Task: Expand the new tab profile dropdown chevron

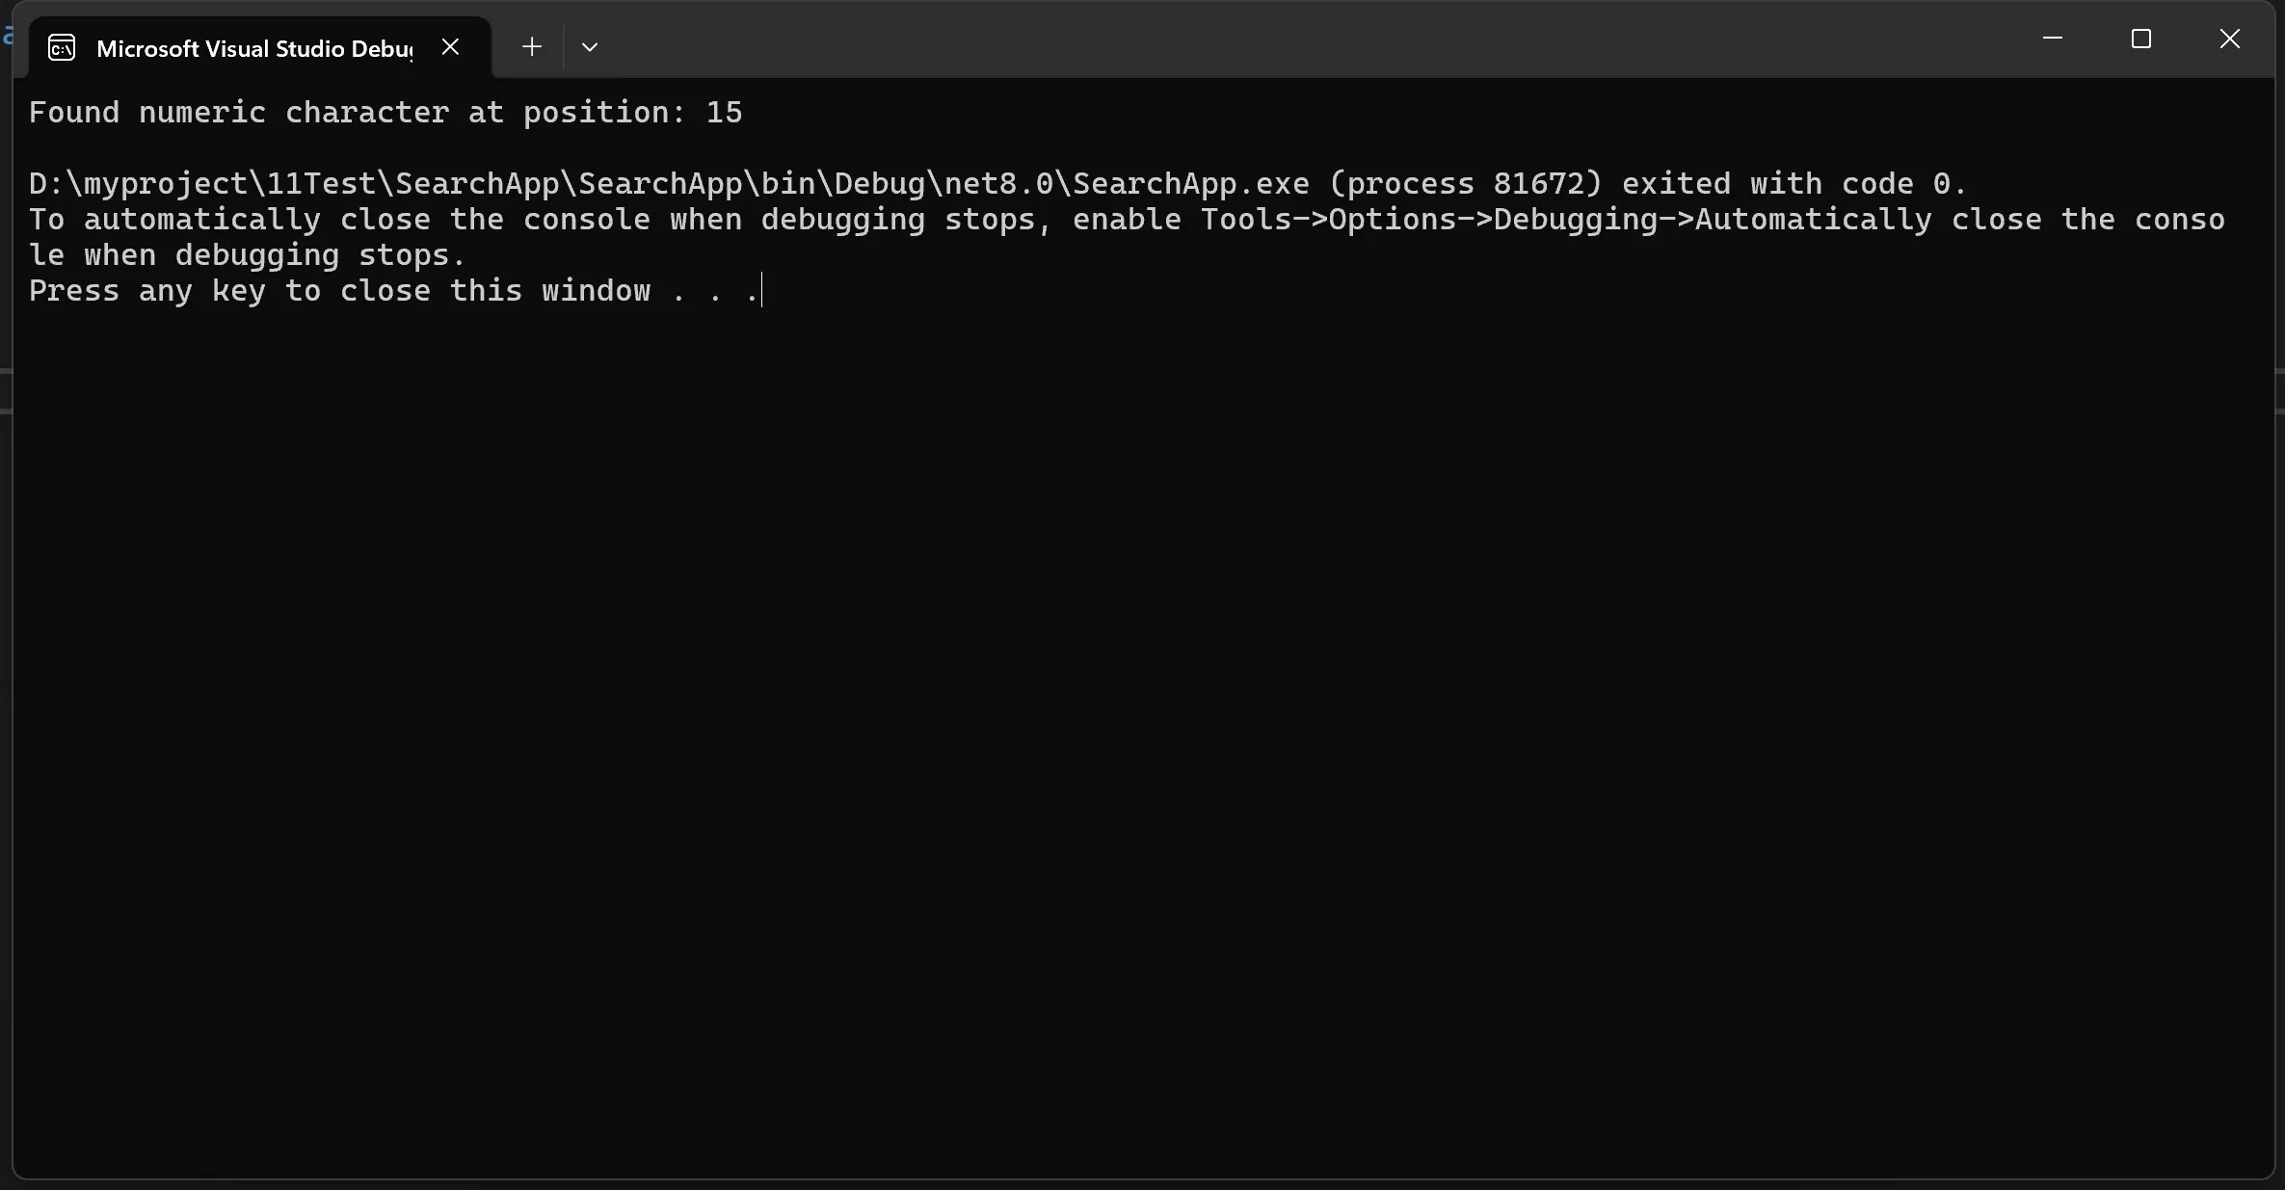Action: point(590,46)
